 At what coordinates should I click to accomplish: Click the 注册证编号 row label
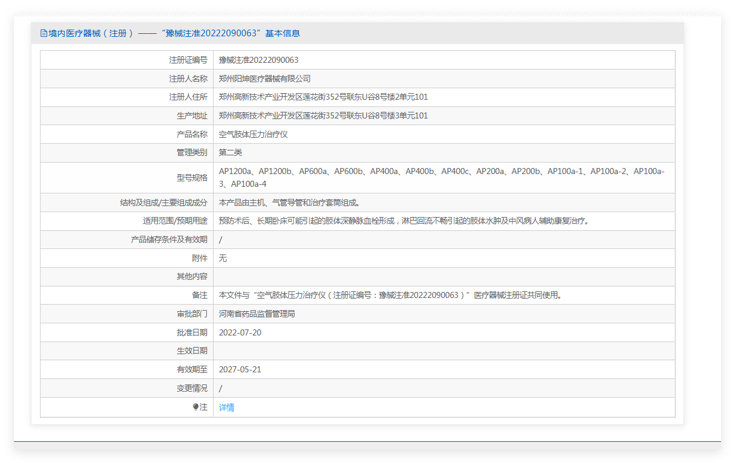coord(188,60)
